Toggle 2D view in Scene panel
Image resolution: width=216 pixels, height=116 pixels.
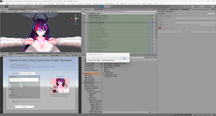tap(16, 11)
